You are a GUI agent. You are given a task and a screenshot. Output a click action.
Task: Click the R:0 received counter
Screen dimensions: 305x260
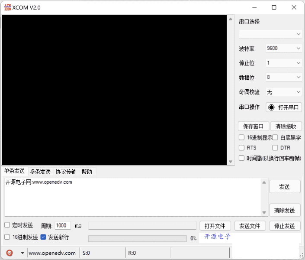pos(132,253)
